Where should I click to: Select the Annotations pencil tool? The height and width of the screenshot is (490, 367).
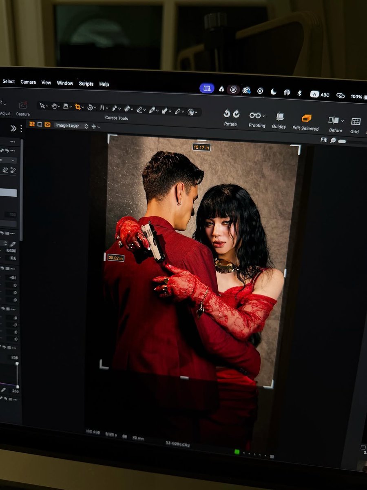tap(177, 111)
